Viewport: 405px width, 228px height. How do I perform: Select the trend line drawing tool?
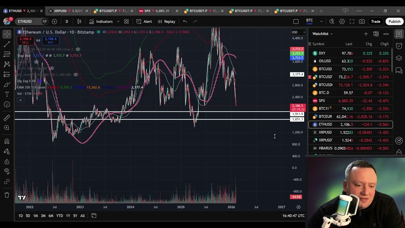tap(7, 44)
